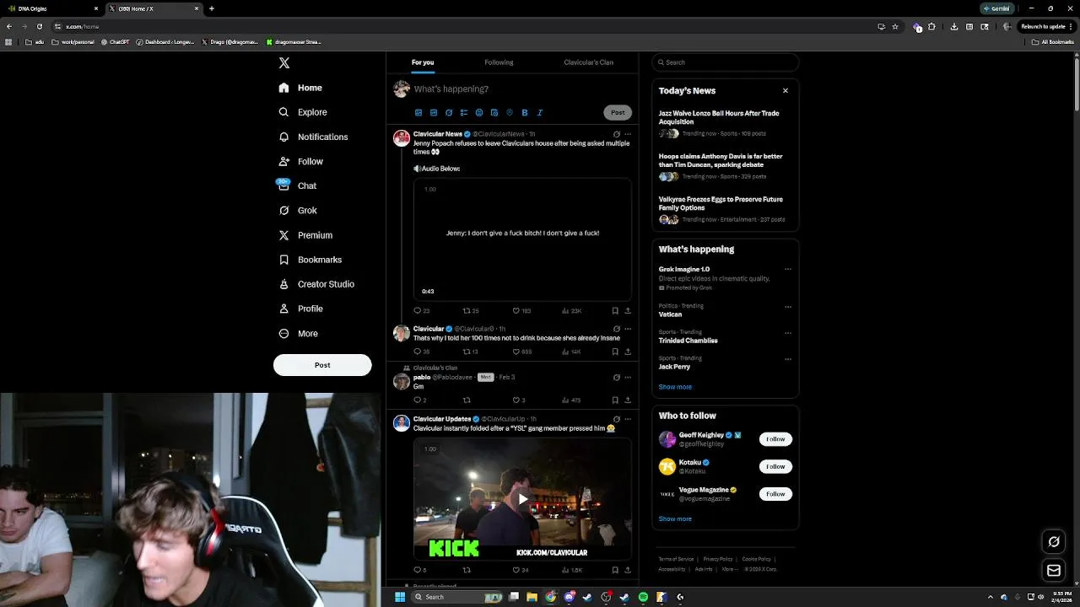This screenshot has width=1080, height=607.
Task: Add a GIF using the composer icon
Action: [x=434, y=112]
